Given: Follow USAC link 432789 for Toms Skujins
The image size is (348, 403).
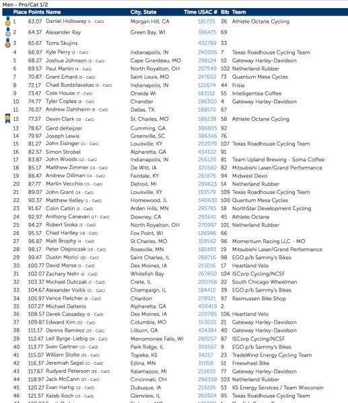Looking at the screenshot, I should pos(207,43).
